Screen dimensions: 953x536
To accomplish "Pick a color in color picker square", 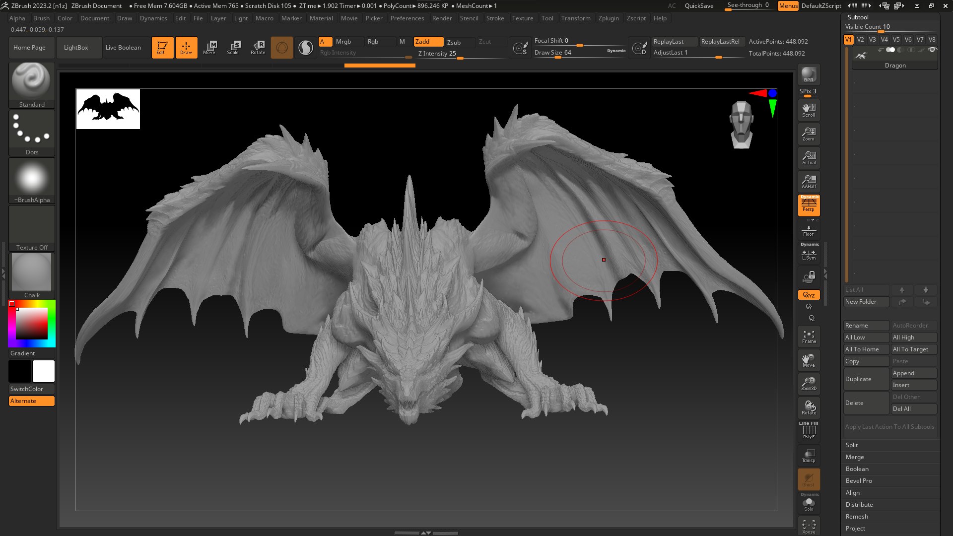I will [32, 323].
